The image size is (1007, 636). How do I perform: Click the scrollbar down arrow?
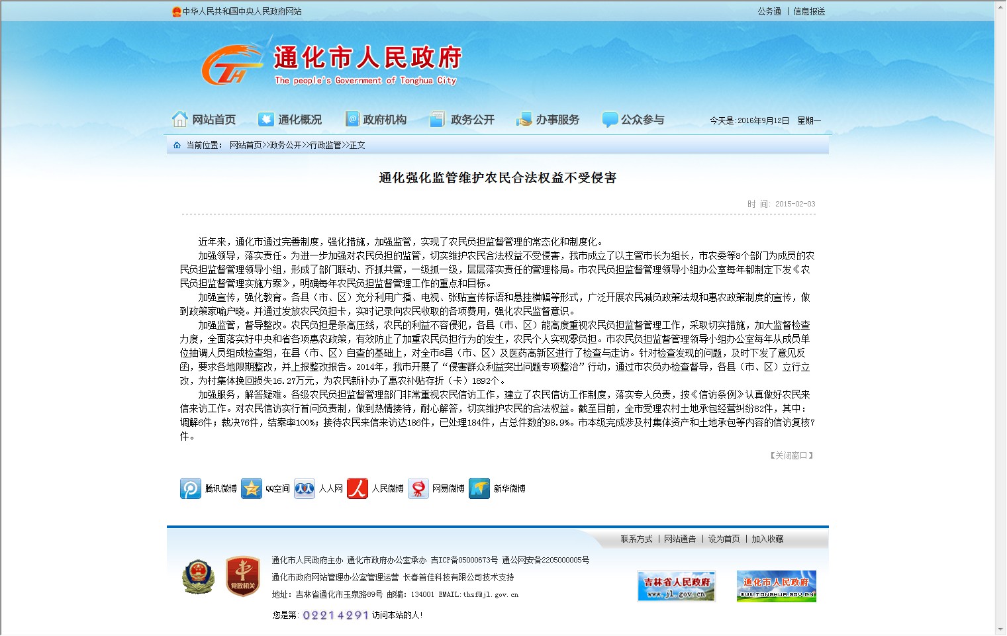coord(1000,629)
